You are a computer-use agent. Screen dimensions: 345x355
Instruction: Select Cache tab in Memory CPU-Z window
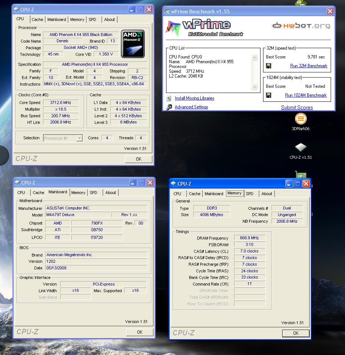pyautogui.click(x=195, y=194)
